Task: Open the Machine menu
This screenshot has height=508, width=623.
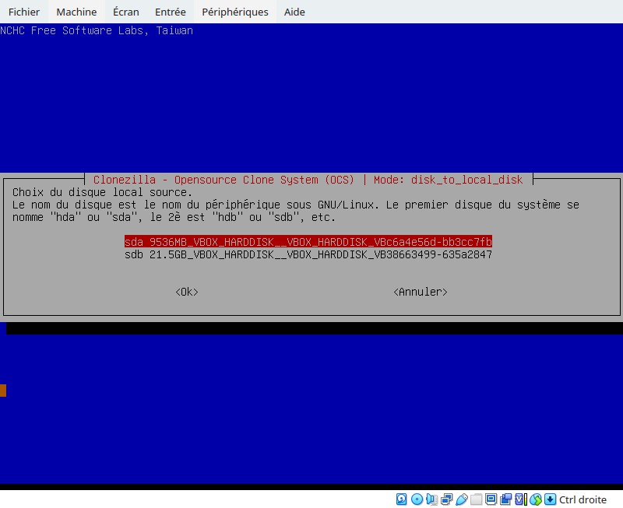Action: coord(76,12)
